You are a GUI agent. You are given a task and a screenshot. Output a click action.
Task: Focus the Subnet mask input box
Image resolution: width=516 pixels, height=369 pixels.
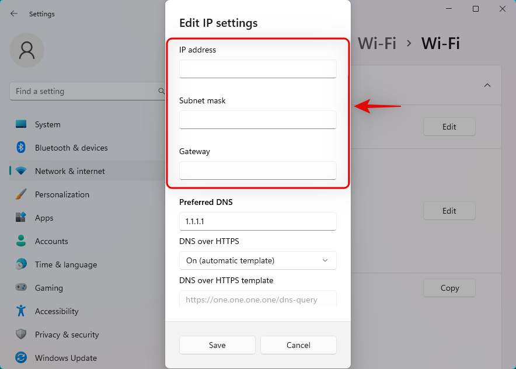coord(258,120)
